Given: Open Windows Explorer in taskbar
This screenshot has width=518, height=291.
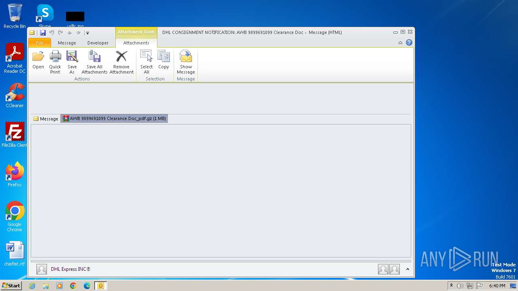Looking at the screenshot, I should tap(46, 286).
